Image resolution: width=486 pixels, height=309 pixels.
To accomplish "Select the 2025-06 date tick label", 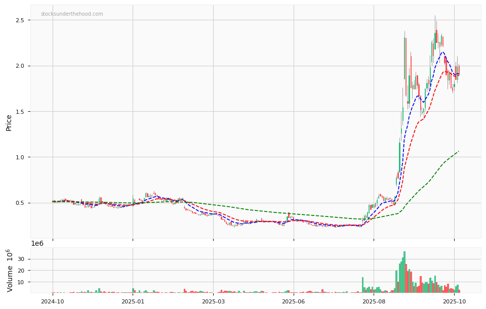I will [294, 301].
